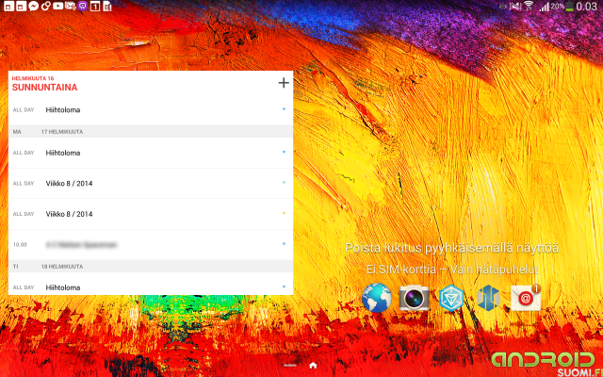Tap the MA 17 HELMIKUUTA date header
The width and height of the screenshot is (603, 377).
pyautogui.click(x=151, y=132)
